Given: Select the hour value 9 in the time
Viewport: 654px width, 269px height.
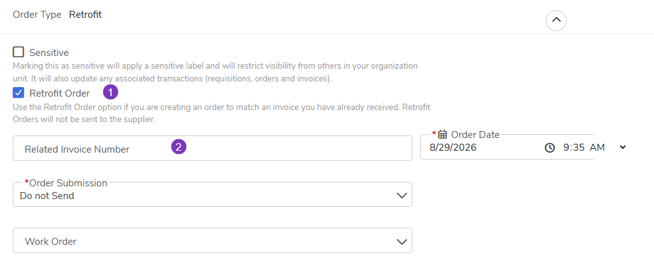Looking at the screenshot, I should 565,148.
